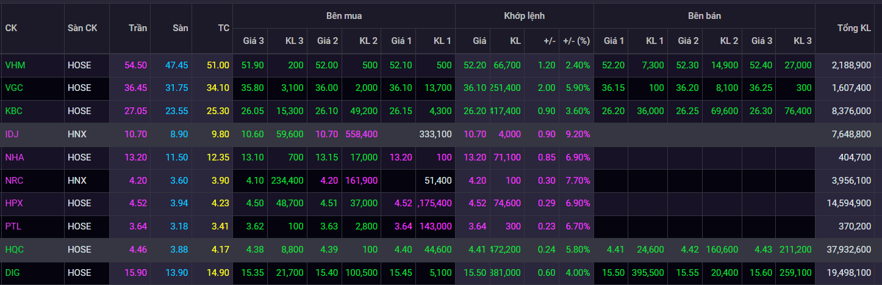Select KBC's bid price 26.15

point(401,111)
